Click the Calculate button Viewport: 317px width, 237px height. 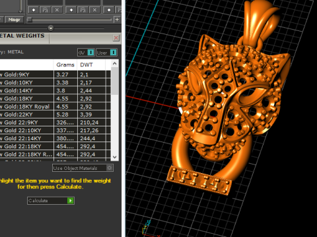click(x=51, y=201)
